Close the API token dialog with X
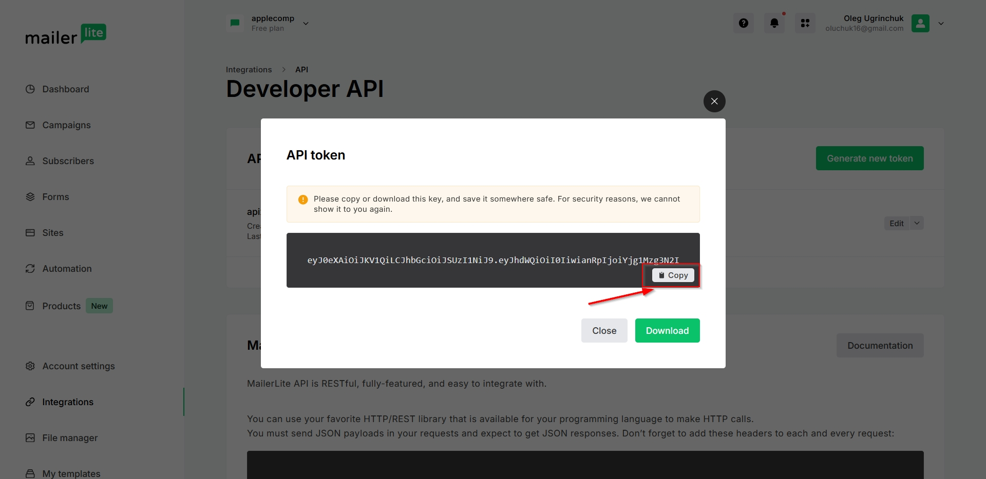Image resolution: width=986 pixels, height=479 pixels. (714, 101)
